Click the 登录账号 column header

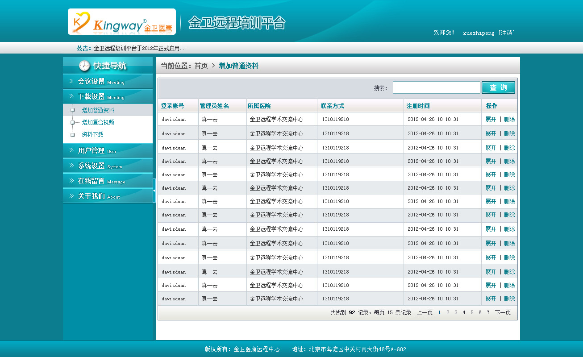[172, 106]
